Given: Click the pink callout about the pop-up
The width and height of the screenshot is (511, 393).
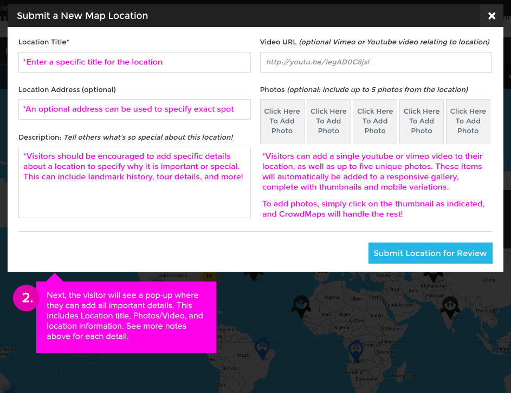Looking at the screenshot, I should click(126, 317).
